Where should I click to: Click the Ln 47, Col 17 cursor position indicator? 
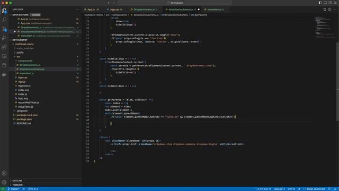pyautogui.click(x=264, y=189)
